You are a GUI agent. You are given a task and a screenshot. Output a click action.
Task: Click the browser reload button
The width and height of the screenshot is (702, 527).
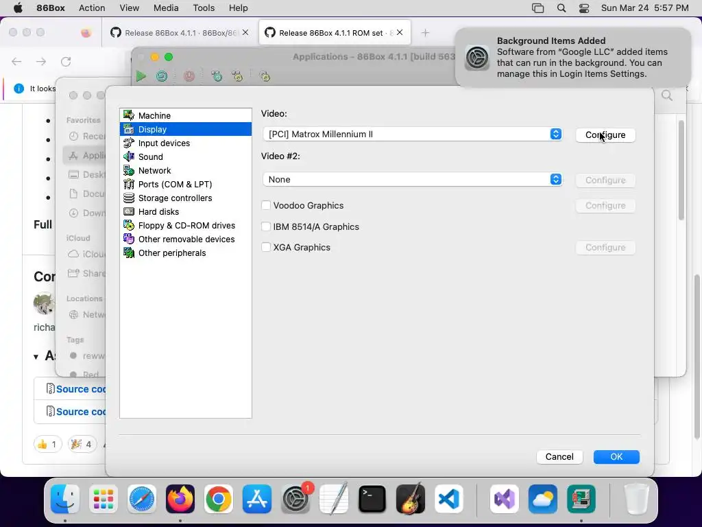(66, 61)
